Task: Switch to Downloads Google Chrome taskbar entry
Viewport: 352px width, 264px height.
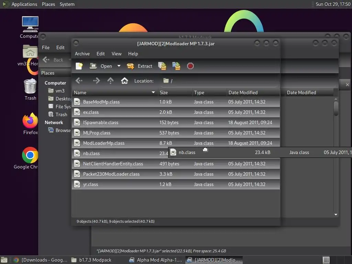Action: coord(41,260)
